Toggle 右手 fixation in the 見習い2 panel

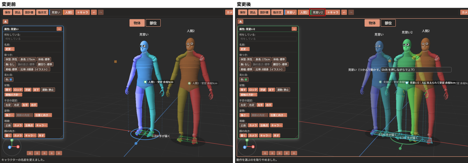coord(269,105)
